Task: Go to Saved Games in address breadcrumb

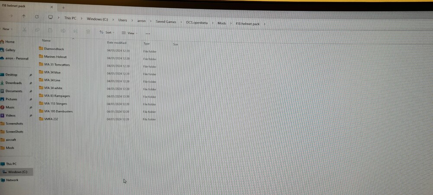Action: pos(166,22)
